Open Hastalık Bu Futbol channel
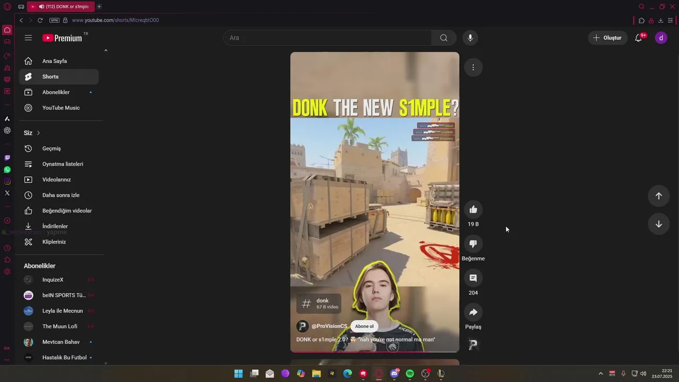 59,358
